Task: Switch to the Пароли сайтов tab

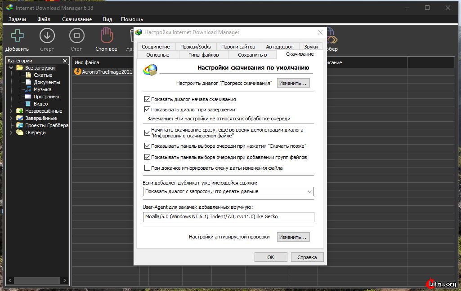Action: [238, 47]
